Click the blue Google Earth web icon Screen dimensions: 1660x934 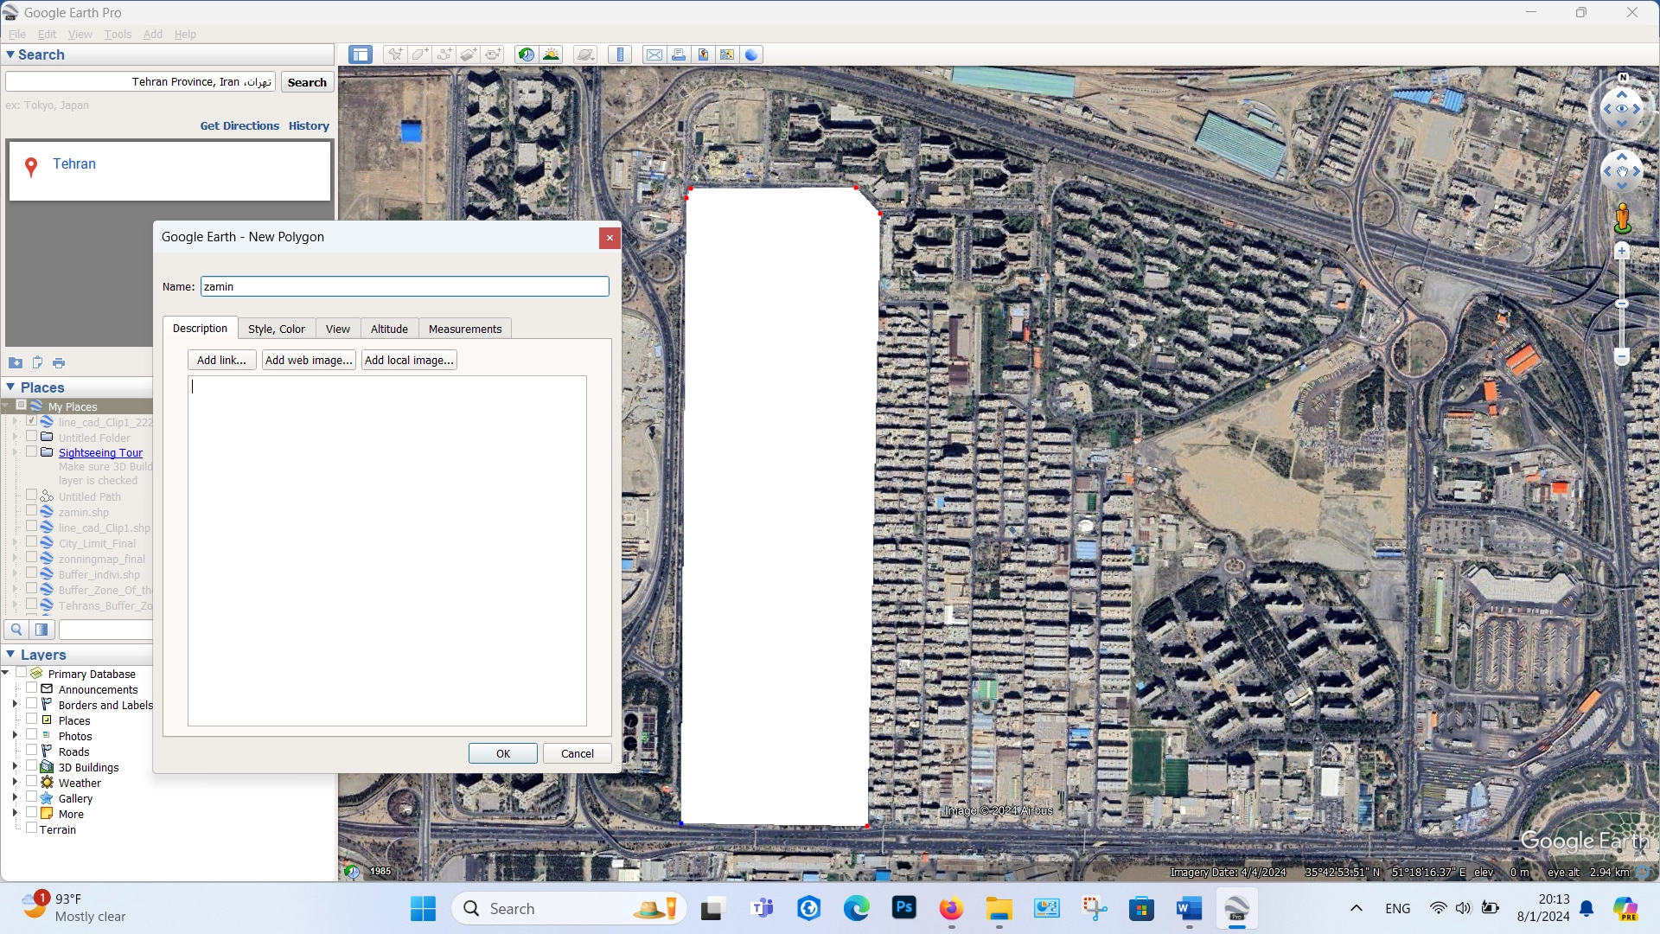pyautogui.click(x=751, y=54)
